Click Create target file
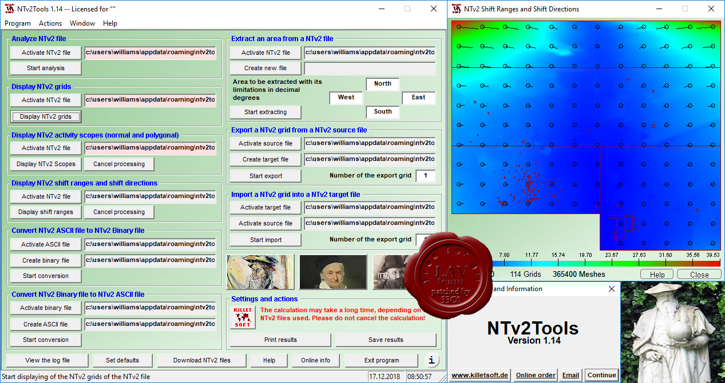725x383 pixels. point(266,159)
